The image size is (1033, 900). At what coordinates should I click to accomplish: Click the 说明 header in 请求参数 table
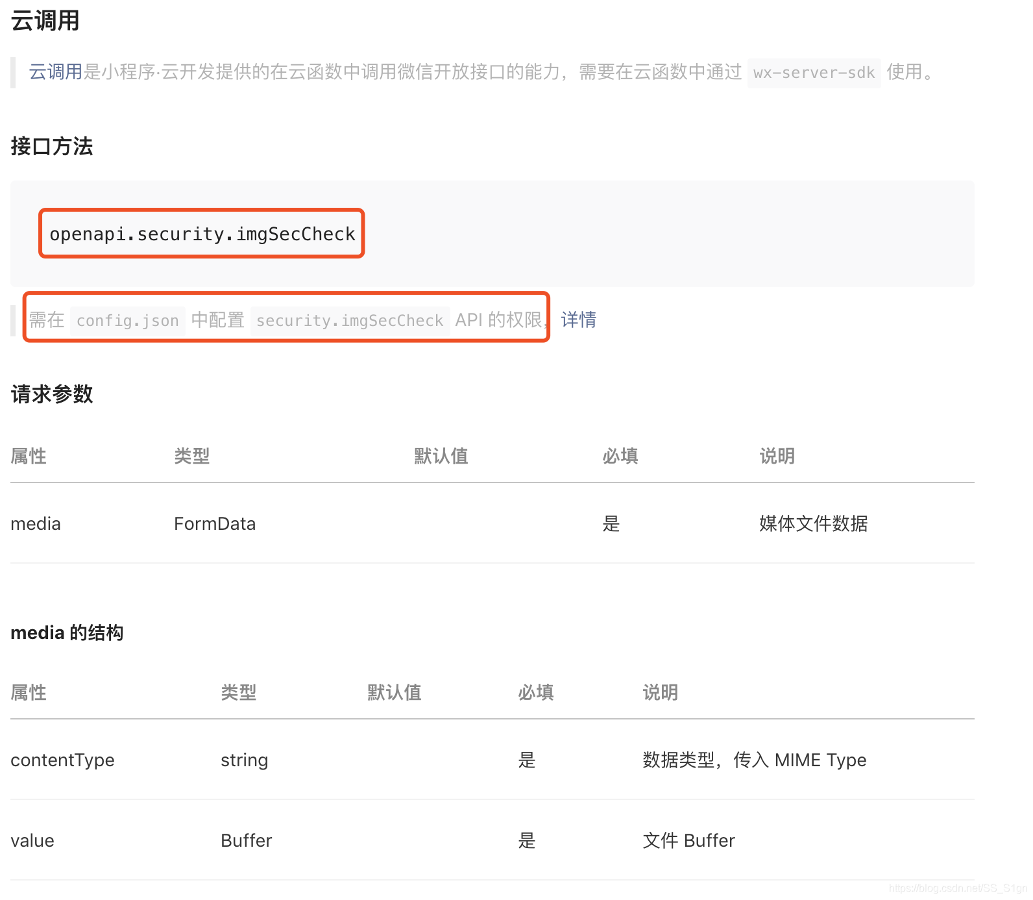(777, 456)
